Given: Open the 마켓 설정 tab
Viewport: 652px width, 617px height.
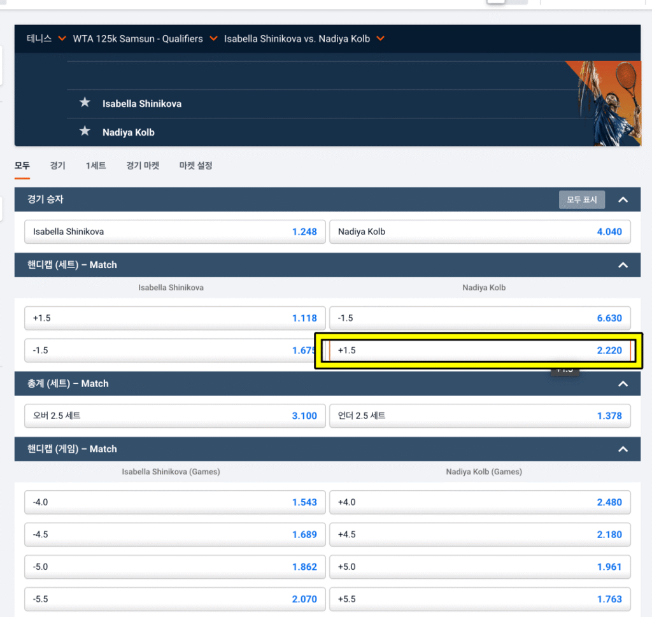Looking at the screenshot, I should (195, 166).
